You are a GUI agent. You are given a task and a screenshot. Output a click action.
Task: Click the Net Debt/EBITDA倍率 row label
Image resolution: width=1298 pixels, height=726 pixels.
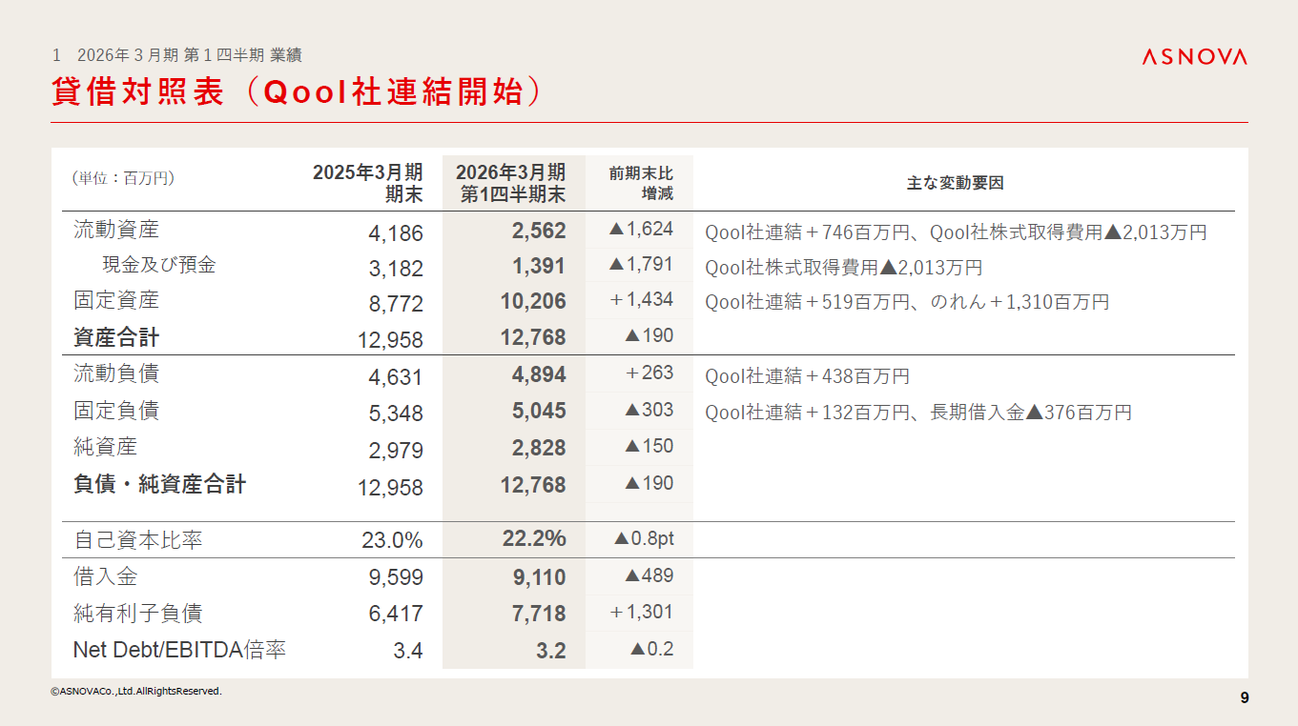coord(179,650)
